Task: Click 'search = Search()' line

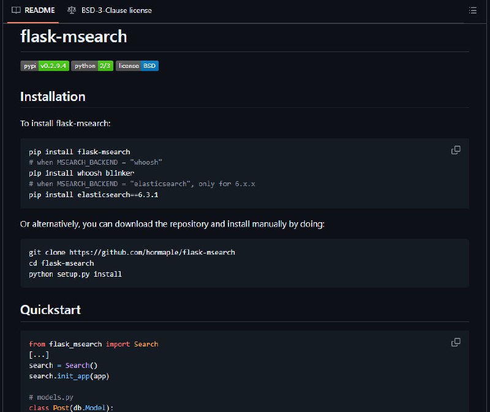Action: (x=63, y=365)
